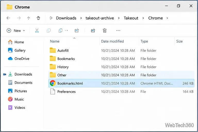Click the Cut scissors icon
198x132 pixels.
[37, 31]
